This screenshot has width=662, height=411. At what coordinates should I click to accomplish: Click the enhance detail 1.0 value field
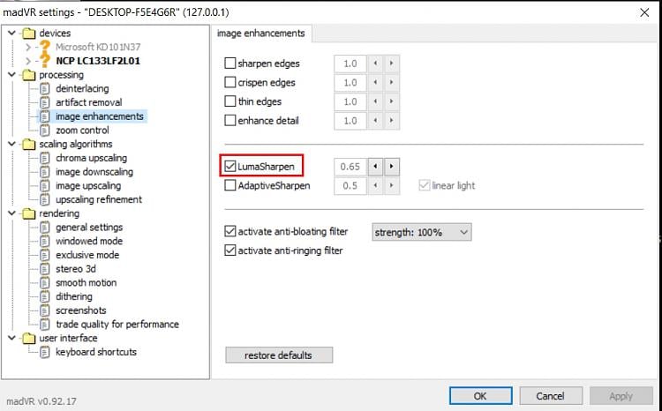350,120
